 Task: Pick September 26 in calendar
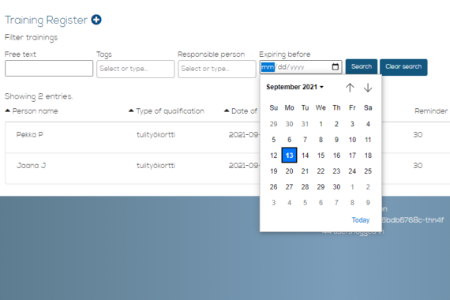coord(273,187)
